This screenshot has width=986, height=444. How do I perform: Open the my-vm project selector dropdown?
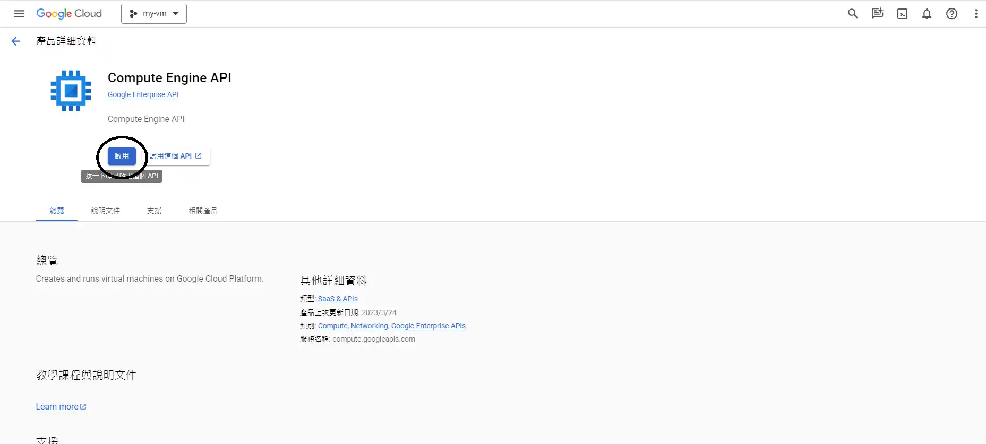pyautogui.click(x=154, y=14)
